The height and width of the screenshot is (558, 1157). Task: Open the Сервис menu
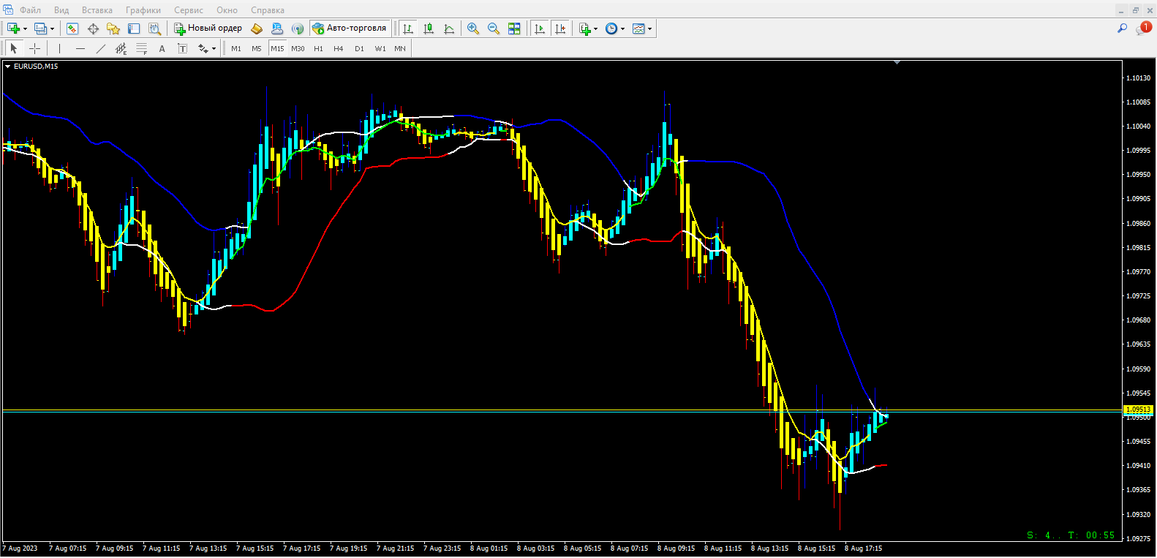[188, 10]
